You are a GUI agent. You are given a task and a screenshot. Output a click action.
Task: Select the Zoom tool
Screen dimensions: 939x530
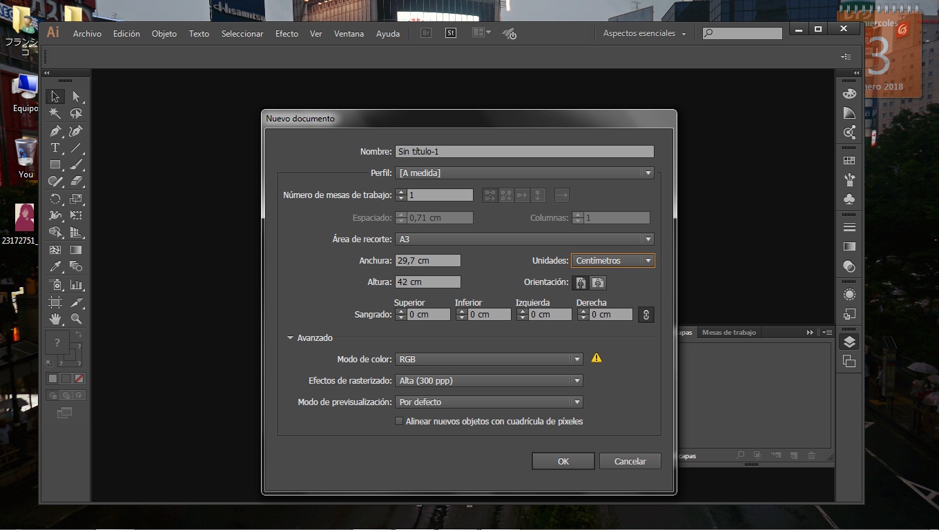point(76,319)
